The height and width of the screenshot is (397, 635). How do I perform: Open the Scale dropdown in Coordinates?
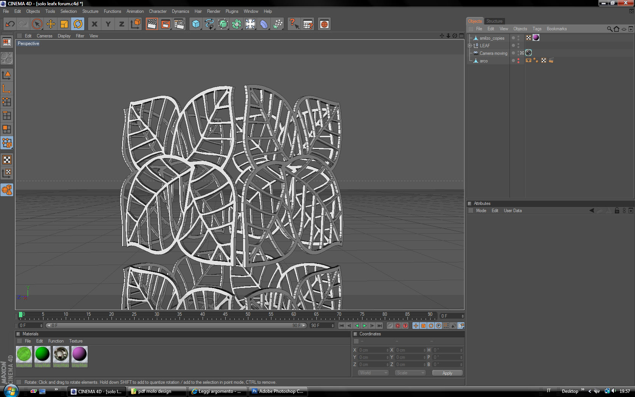click(x=410, y=373)
